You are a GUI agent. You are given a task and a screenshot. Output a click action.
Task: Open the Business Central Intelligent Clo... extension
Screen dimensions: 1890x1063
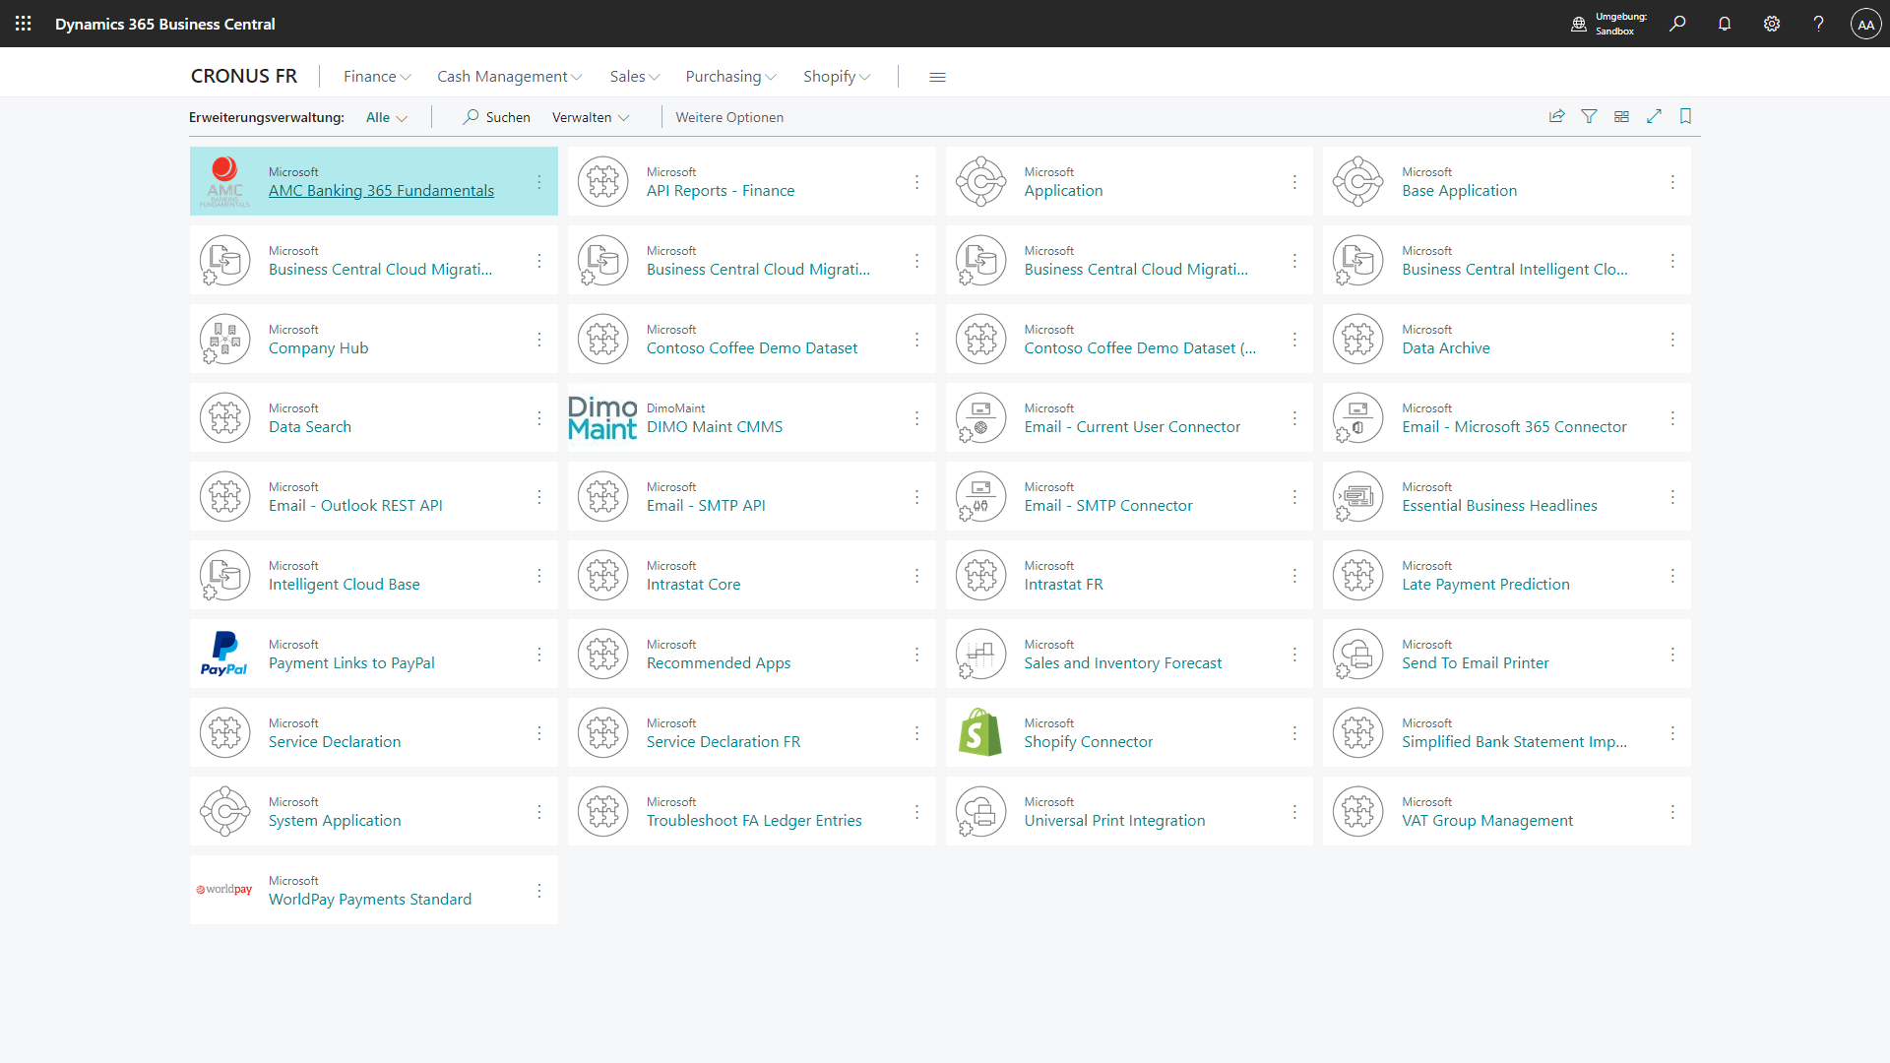(x=1514, y=270)
